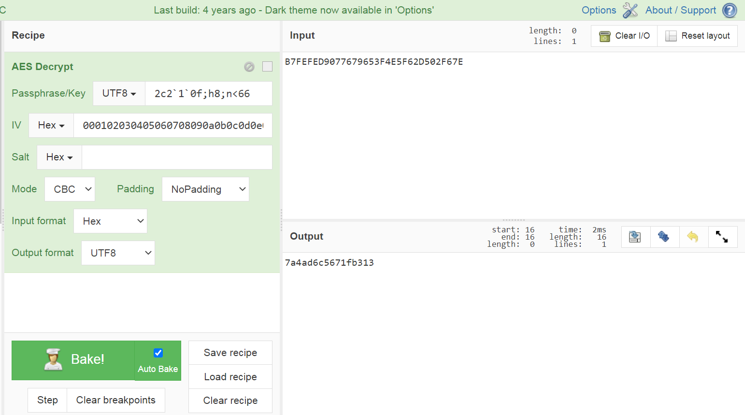The height and width of the screenshot is (415, 745).
Task: Open the Output format UTF8 dropdown
Action: tap(118, 253)
